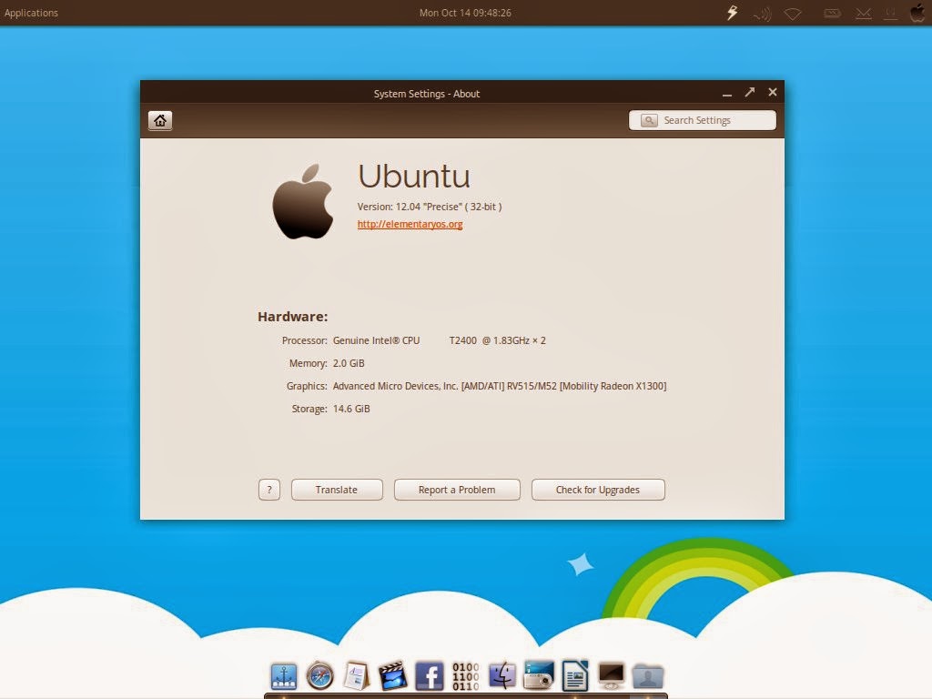Close the System Settings About window
This screenshot has height=699, width=932.
[x=772, y=92]
